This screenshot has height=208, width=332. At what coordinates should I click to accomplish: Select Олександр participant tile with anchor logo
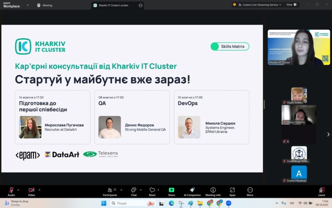pos(299,154)
